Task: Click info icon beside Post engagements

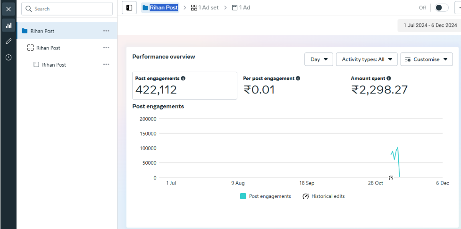Action: (183, 78)
